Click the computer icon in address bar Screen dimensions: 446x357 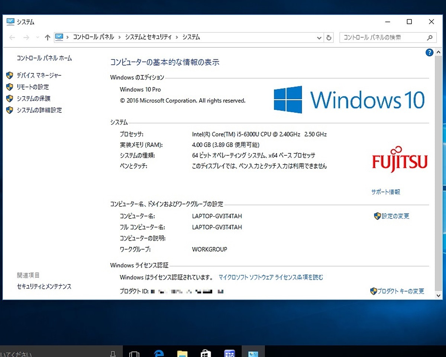59,37
